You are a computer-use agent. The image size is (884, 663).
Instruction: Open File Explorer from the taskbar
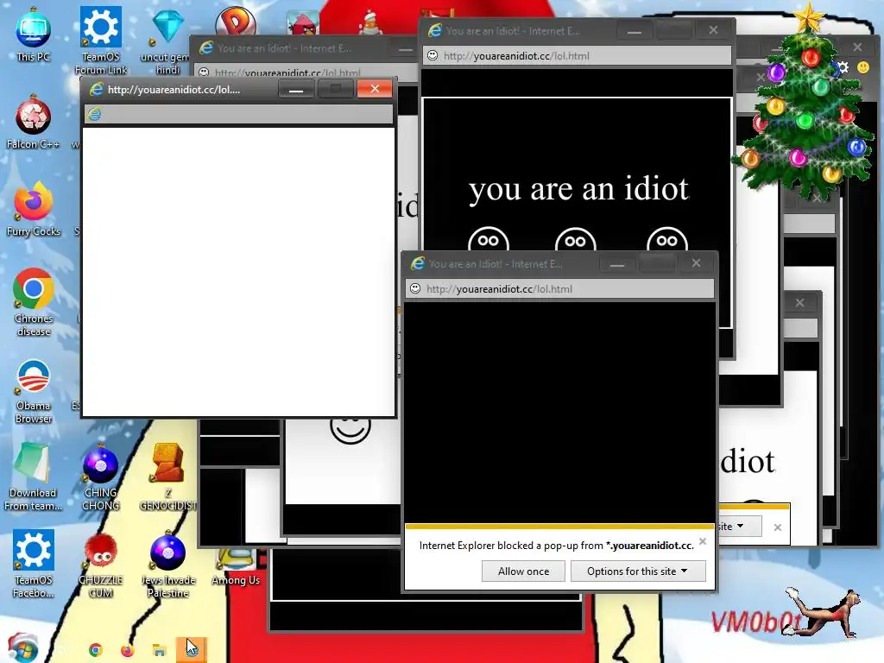click(x=159, y=650)
